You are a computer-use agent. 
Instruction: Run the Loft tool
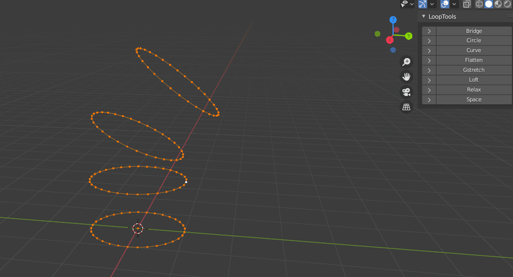474,80
